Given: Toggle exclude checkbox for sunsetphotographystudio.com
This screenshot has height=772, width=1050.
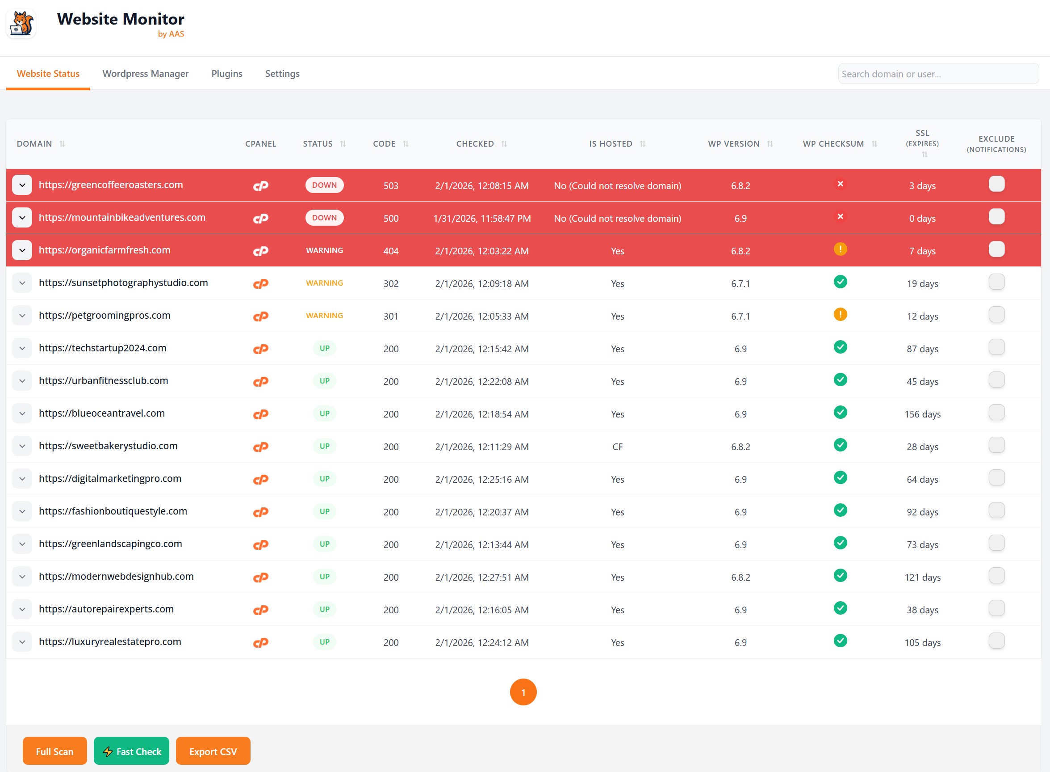Looking at the screenshot, I should click(x=996, y=282).
